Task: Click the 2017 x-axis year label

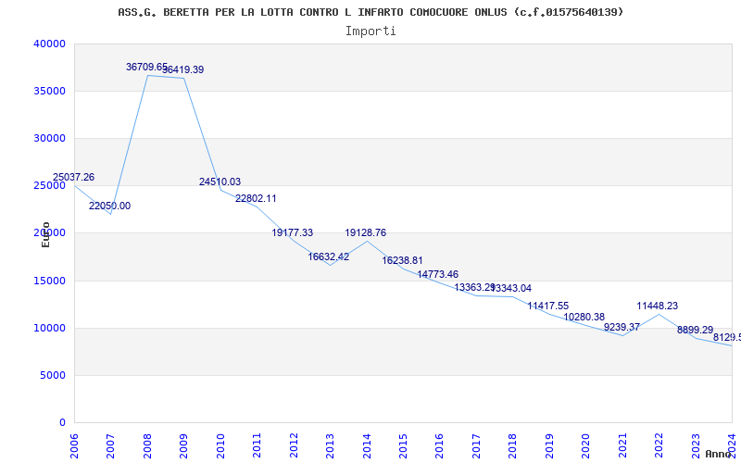Action: 476,445
